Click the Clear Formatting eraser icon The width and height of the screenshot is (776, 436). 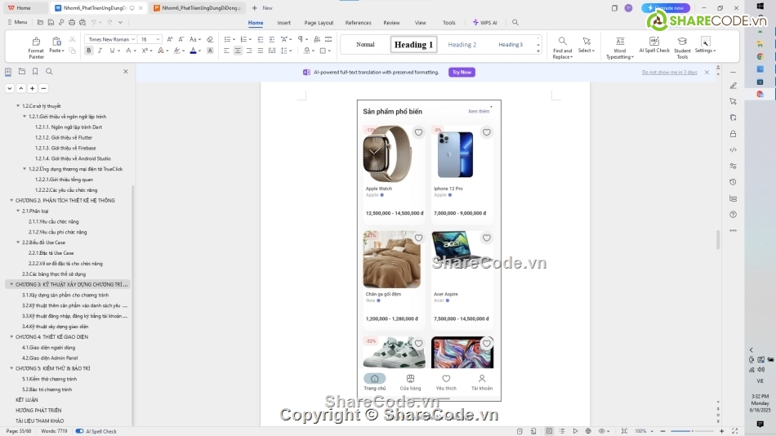(210, 39)
